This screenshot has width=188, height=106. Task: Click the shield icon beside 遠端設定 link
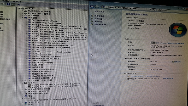point(92,19)
